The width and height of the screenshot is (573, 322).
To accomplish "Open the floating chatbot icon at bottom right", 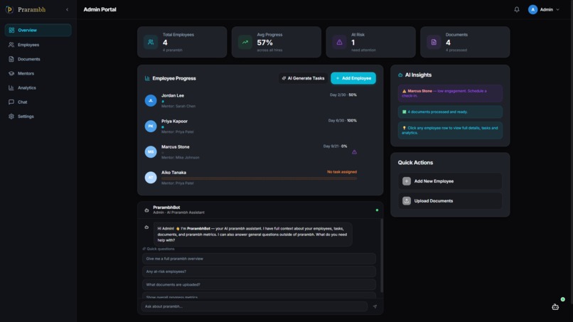I will [x=555, y=307].
